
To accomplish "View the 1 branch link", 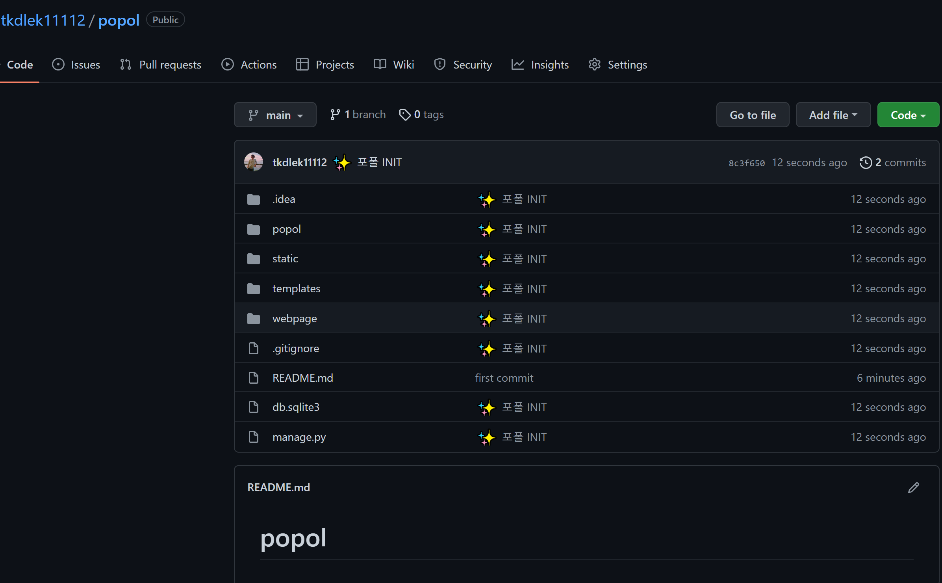I will coord(358,115).
